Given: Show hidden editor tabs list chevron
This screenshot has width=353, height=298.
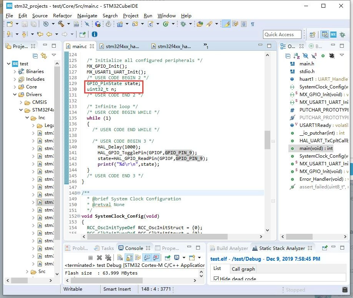Looking at the screenshot, I should (x=206, y=45).
